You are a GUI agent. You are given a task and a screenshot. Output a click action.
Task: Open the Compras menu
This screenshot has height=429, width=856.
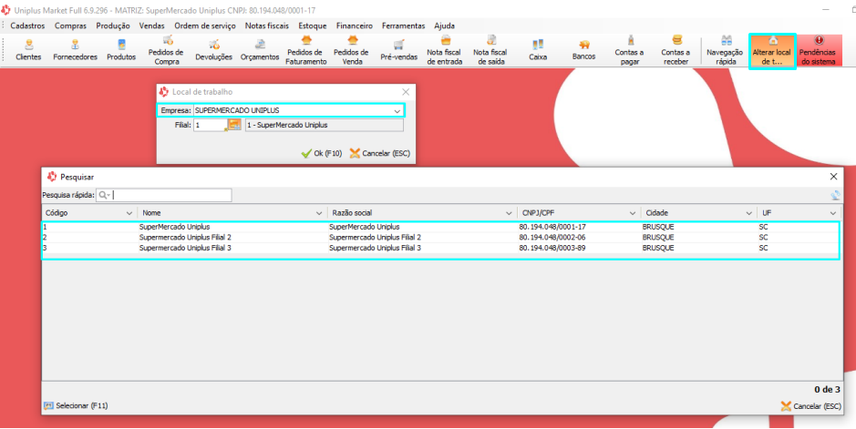(70, 26)
